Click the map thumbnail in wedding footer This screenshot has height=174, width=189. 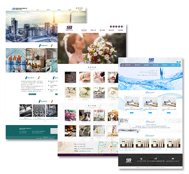pos(108,147)
